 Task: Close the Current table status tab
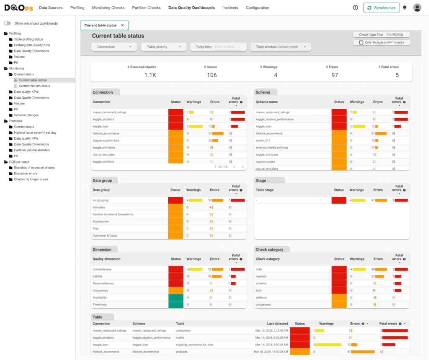pyautogui.click(x=122, y=25)
